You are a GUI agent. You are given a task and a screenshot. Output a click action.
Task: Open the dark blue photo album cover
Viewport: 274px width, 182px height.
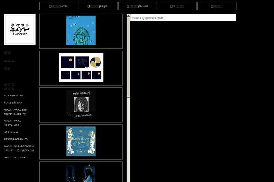[x=81, y=173]
